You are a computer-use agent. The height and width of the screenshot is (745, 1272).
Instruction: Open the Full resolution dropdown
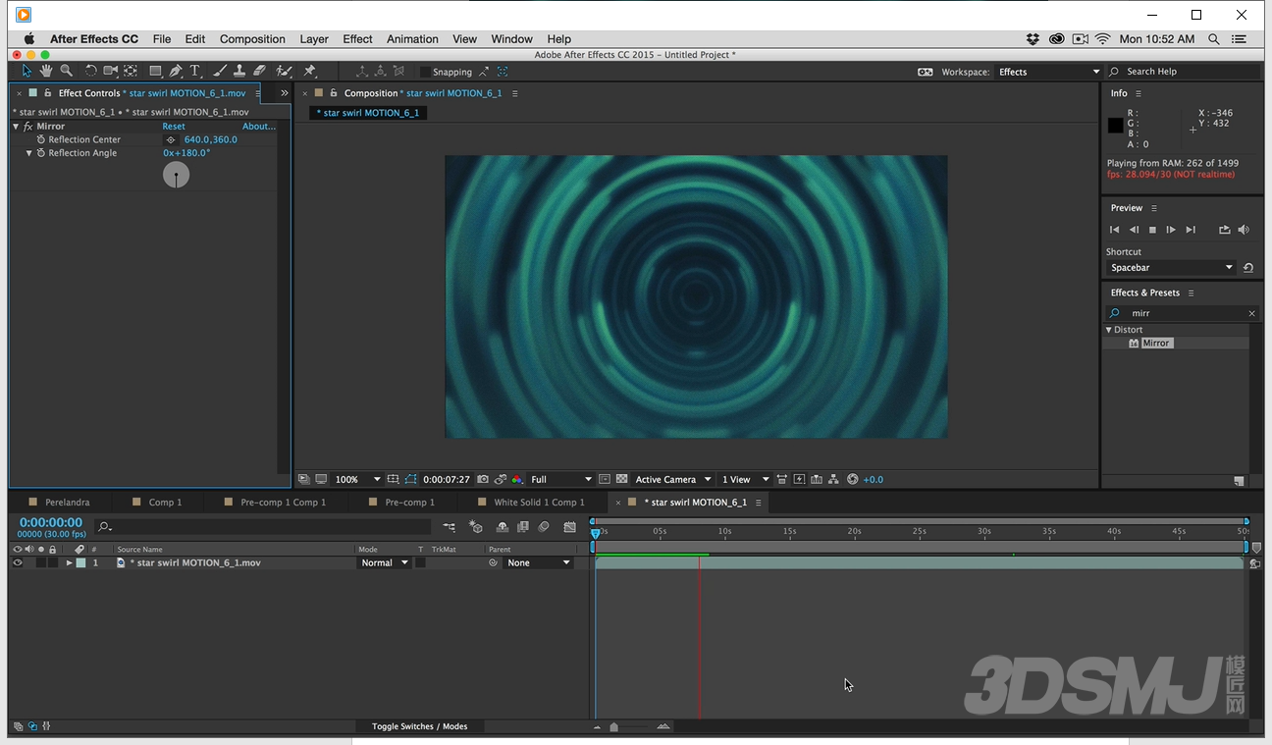[x=561, y=479]
